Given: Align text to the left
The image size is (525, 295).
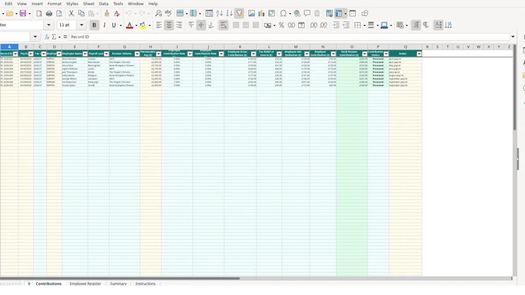Looking at the screenshot, I should click(x=159, y=25).
